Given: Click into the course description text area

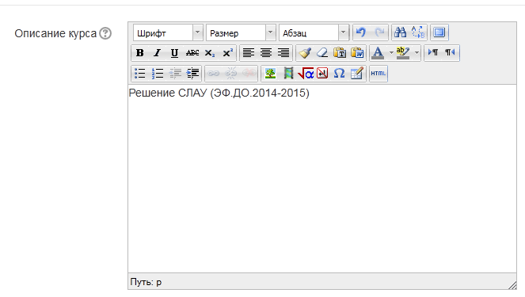Looking at the screenshot, I should click(322, 179).
